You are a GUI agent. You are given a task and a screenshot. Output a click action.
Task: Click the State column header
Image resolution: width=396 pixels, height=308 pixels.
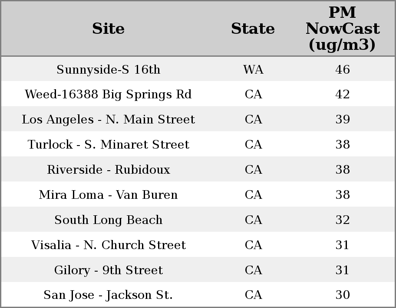pyautogui.click(x=253, y=29)
